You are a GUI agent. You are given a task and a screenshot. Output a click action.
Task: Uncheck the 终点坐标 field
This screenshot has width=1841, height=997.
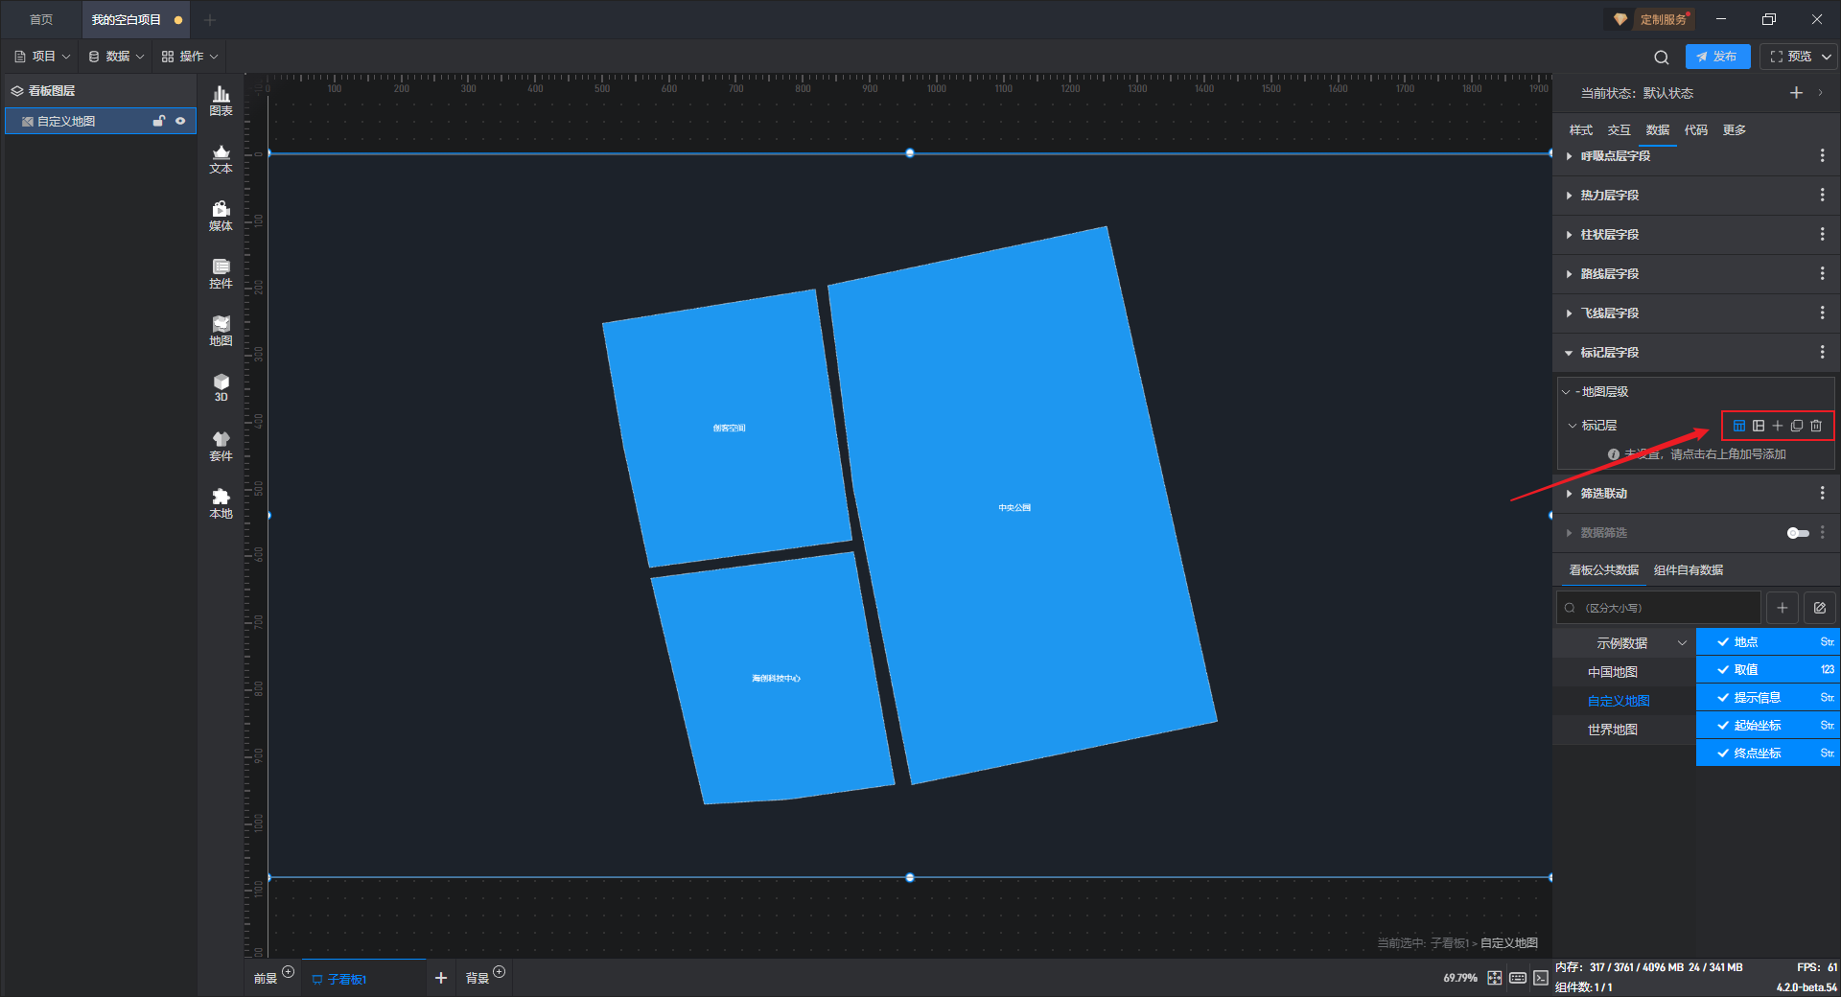tap(1723, 754)
